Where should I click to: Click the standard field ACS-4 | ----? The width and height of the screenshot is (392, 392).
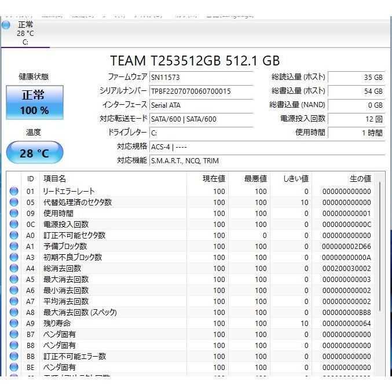[x=267, y=146]
